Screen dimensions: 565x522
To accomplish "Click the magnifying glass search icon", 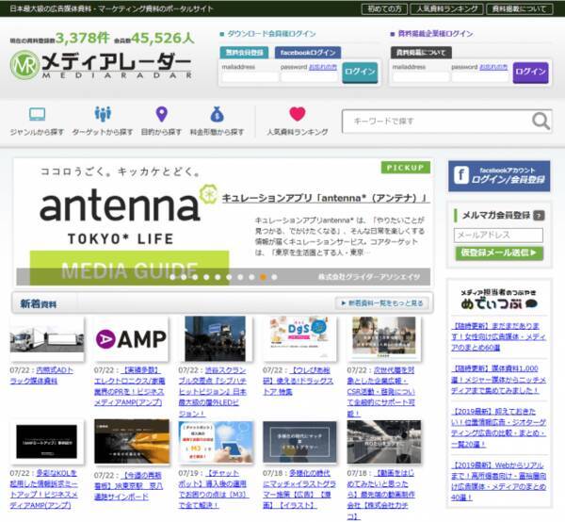I will click(x=541, y=121).
